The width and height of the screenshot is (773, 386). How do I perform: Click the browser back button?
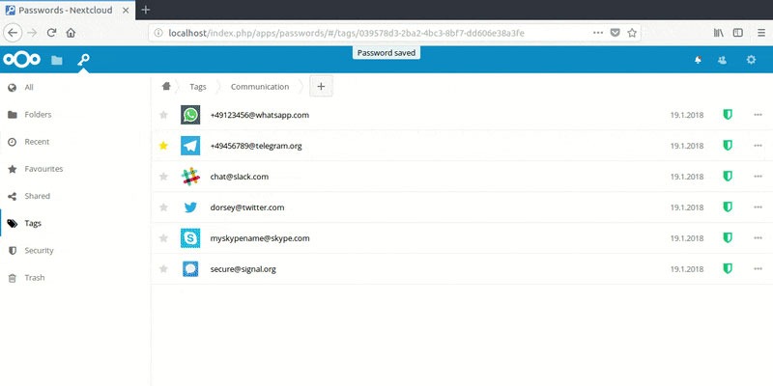tap(13, 33)
